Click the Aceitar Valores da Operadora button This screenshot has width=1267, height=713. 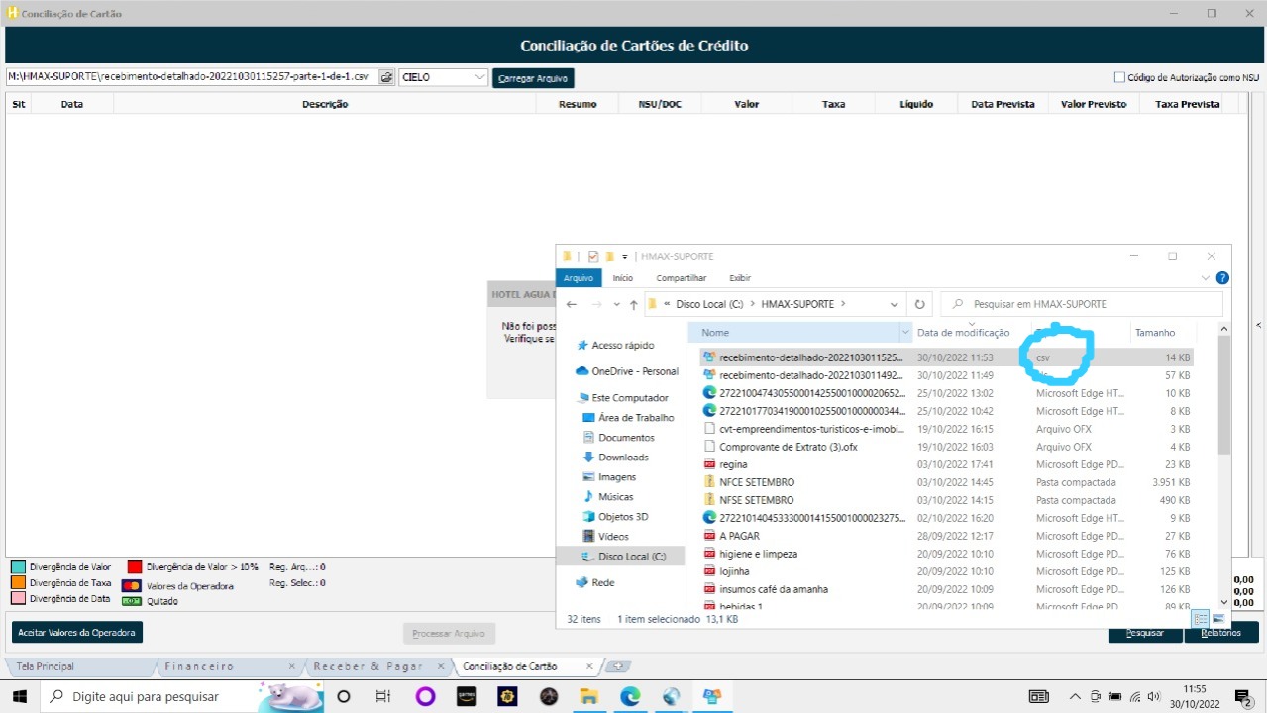click(x=77, y=632)
